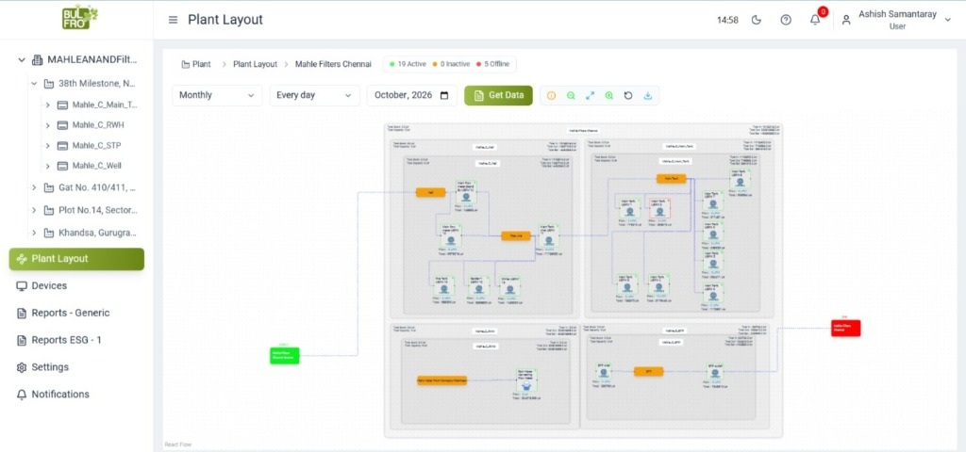Collapse the MAHLEANANDFilt... root node
Viewport: 966px width, 452px height.
[22, 60]
